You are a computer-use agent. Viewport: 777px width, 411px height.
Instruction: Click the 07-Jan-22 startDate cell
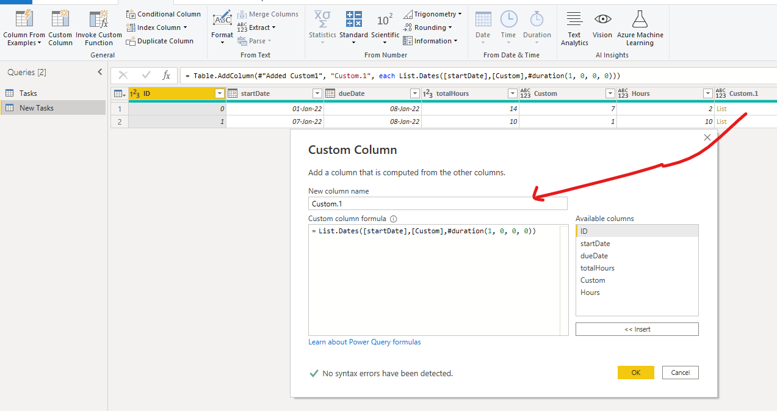[275, 122]
